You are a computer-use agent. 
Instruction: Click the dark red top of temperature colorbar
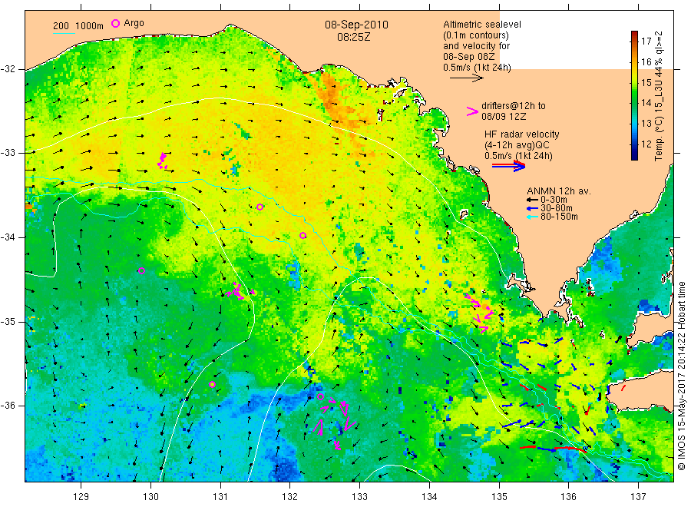[x=634, y=33]
